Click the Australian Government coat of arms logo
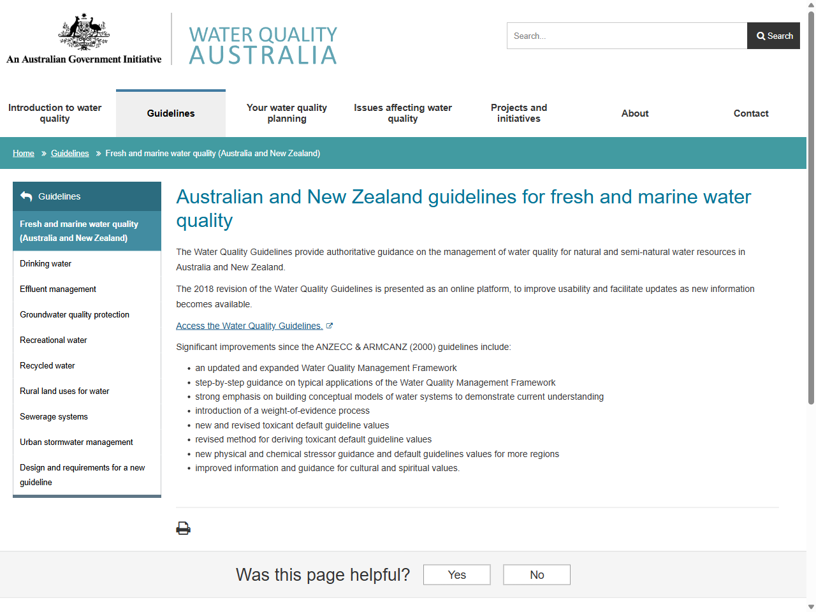The width and height of the screenshot is (816, 612). tap(83, 35)
